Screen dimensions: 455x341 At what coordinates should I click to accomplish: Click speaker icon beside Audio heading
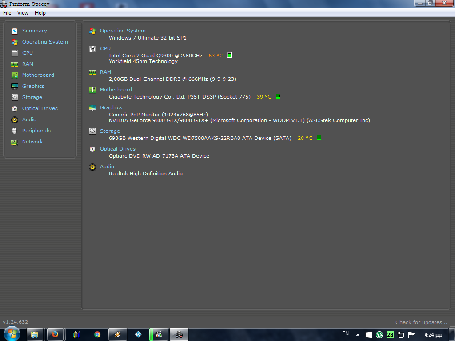[x=92, y=167]
